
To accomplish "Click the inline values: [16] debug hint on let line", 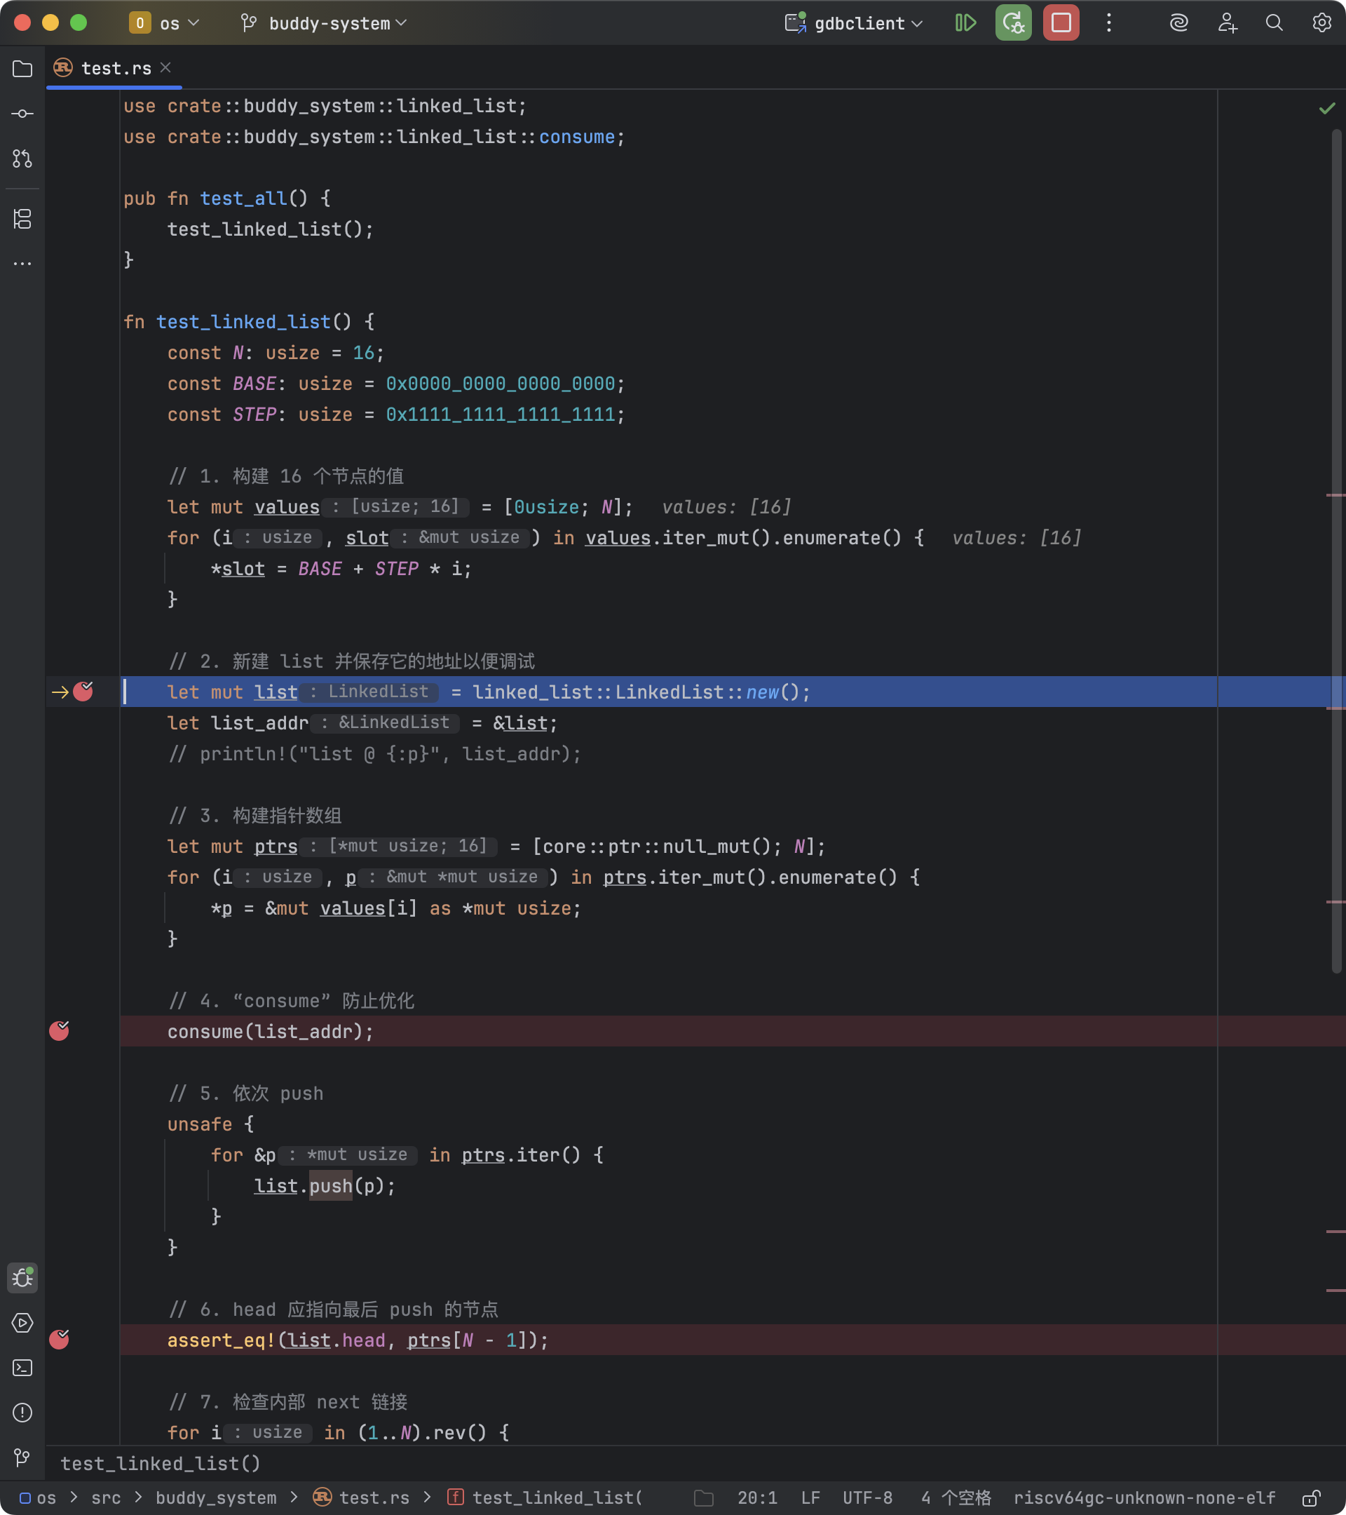I will coord(726,507).
